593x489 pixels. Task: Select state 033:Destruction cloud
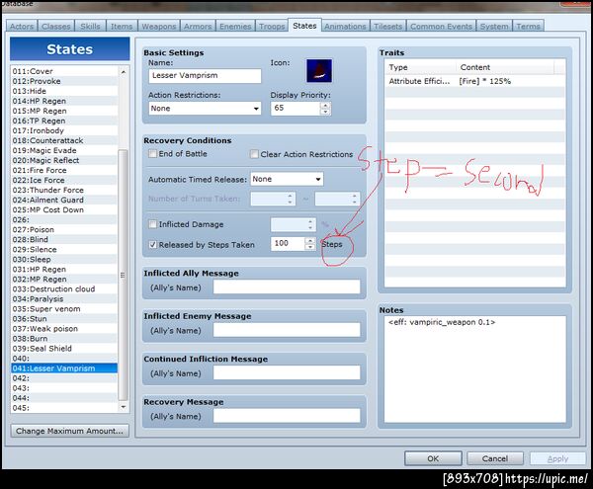point(64,288)
